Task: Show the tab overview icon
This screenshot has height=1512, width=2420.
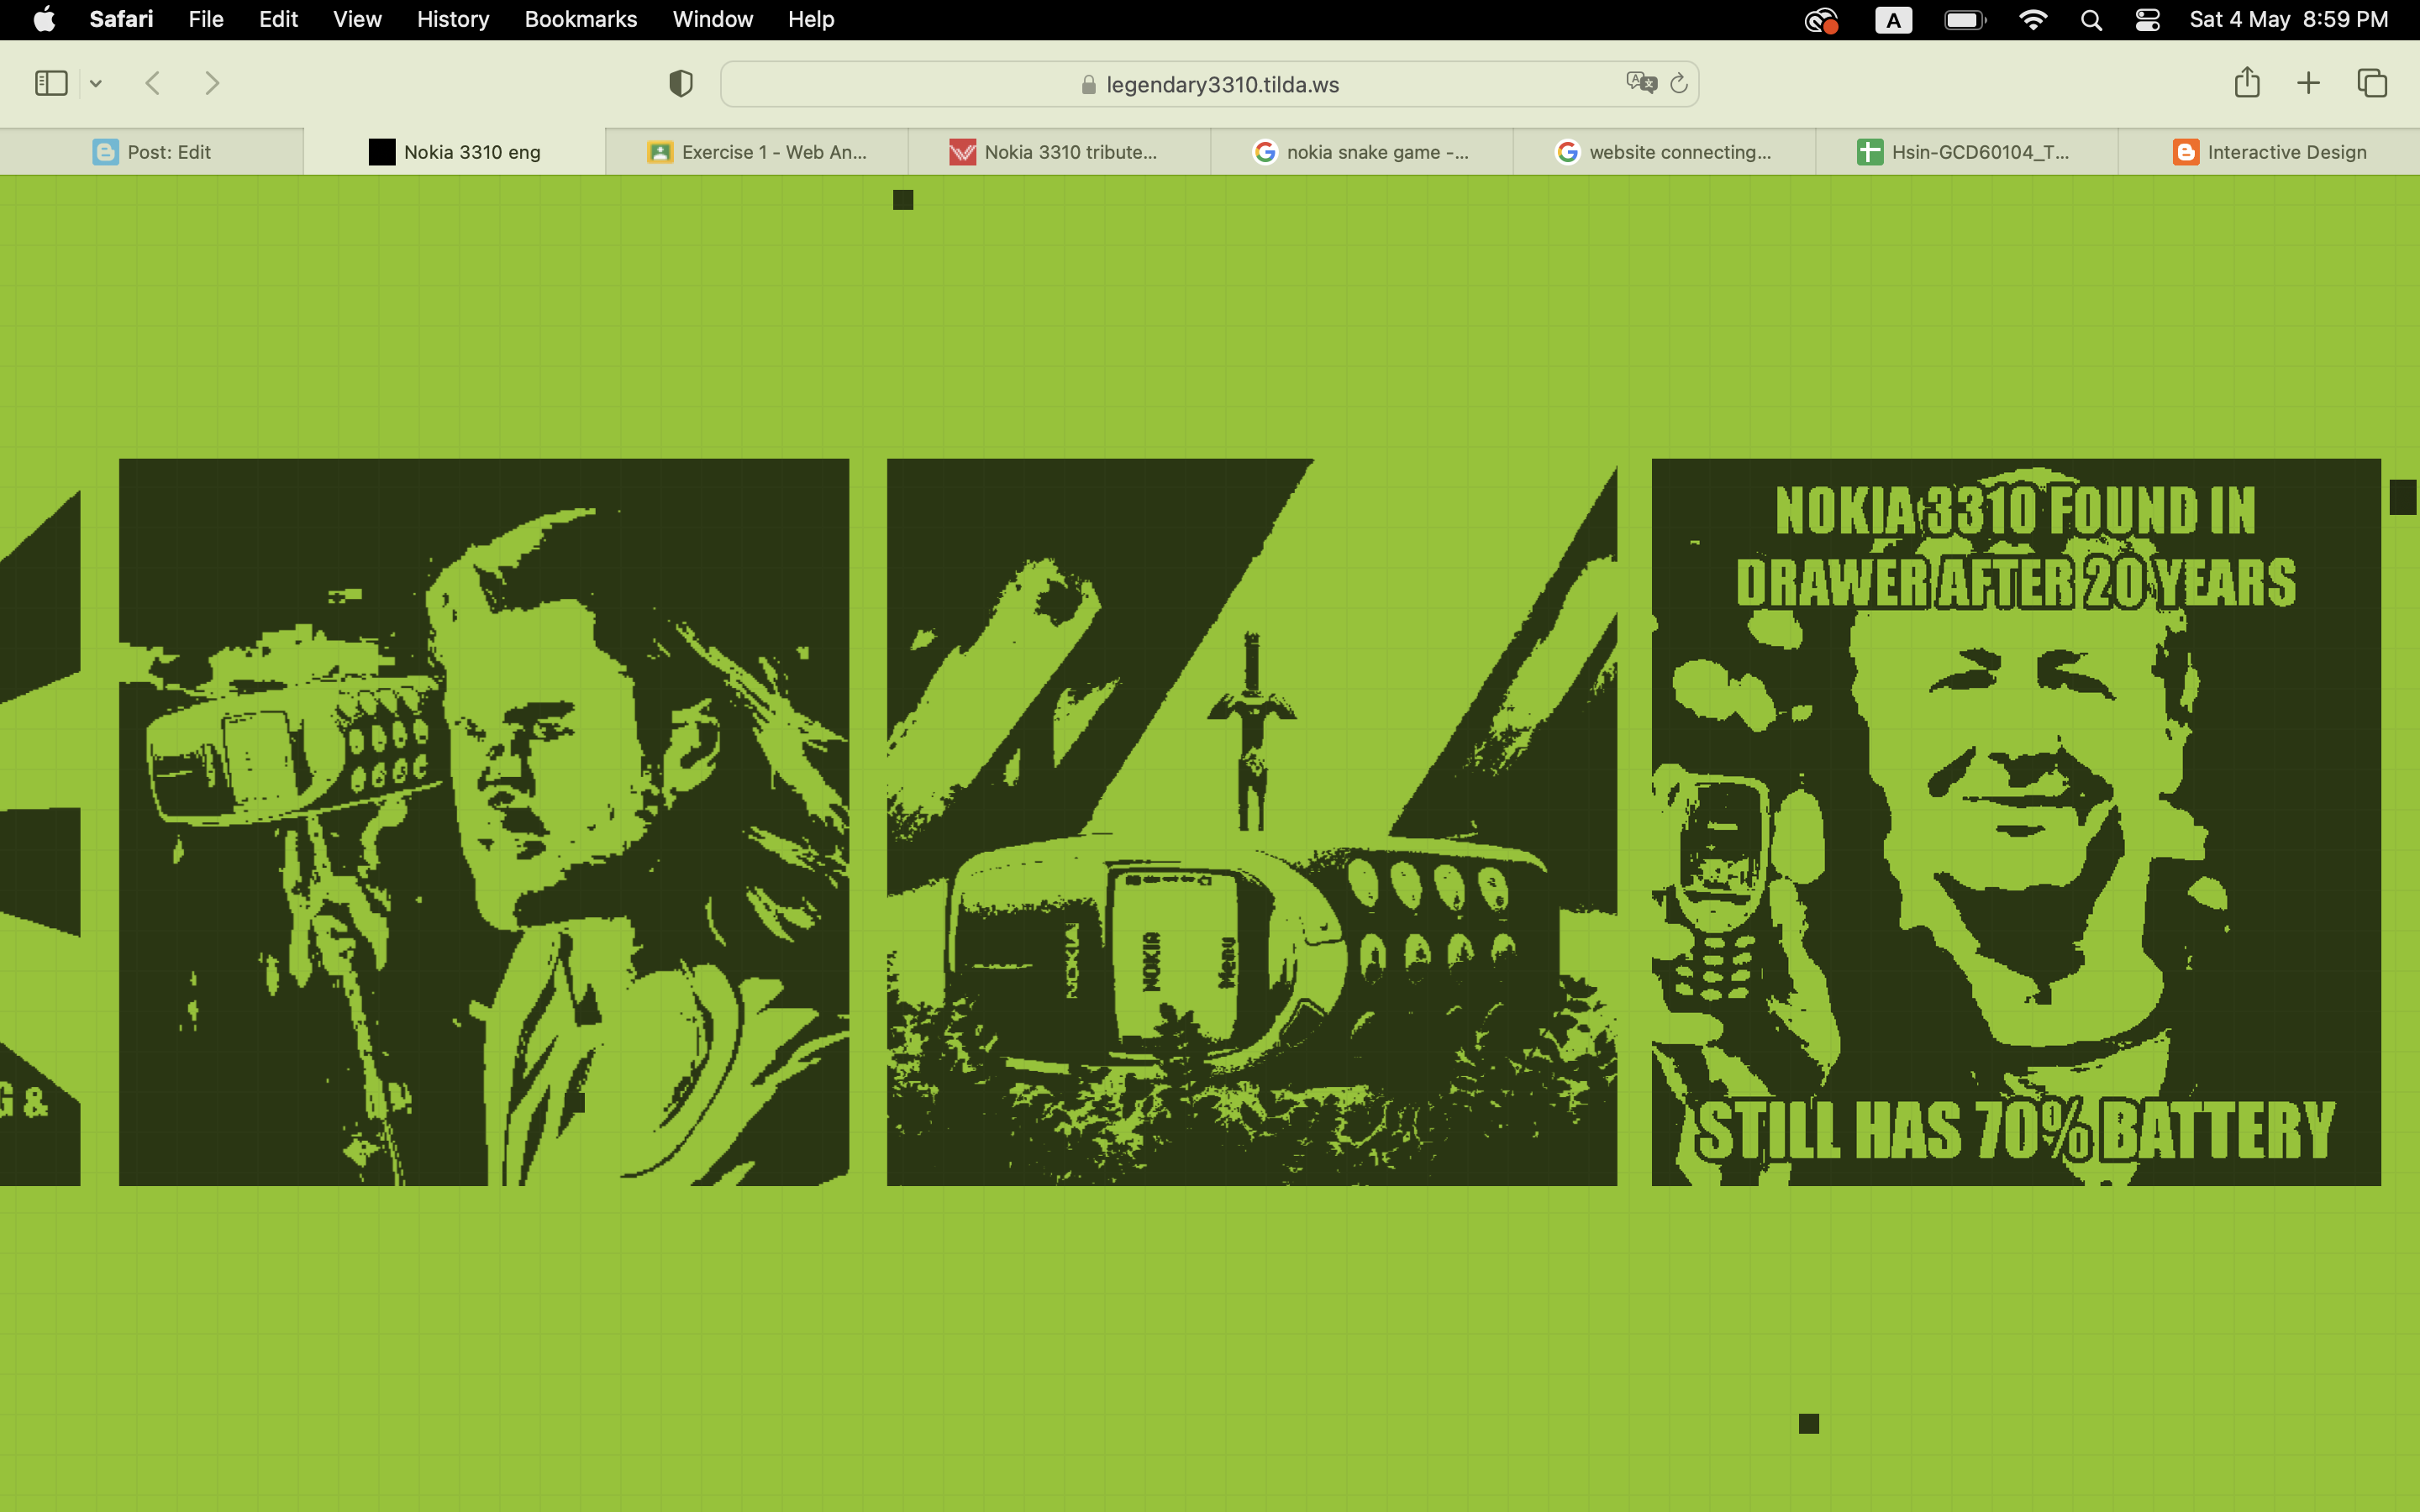Action: click(2372, 83)
